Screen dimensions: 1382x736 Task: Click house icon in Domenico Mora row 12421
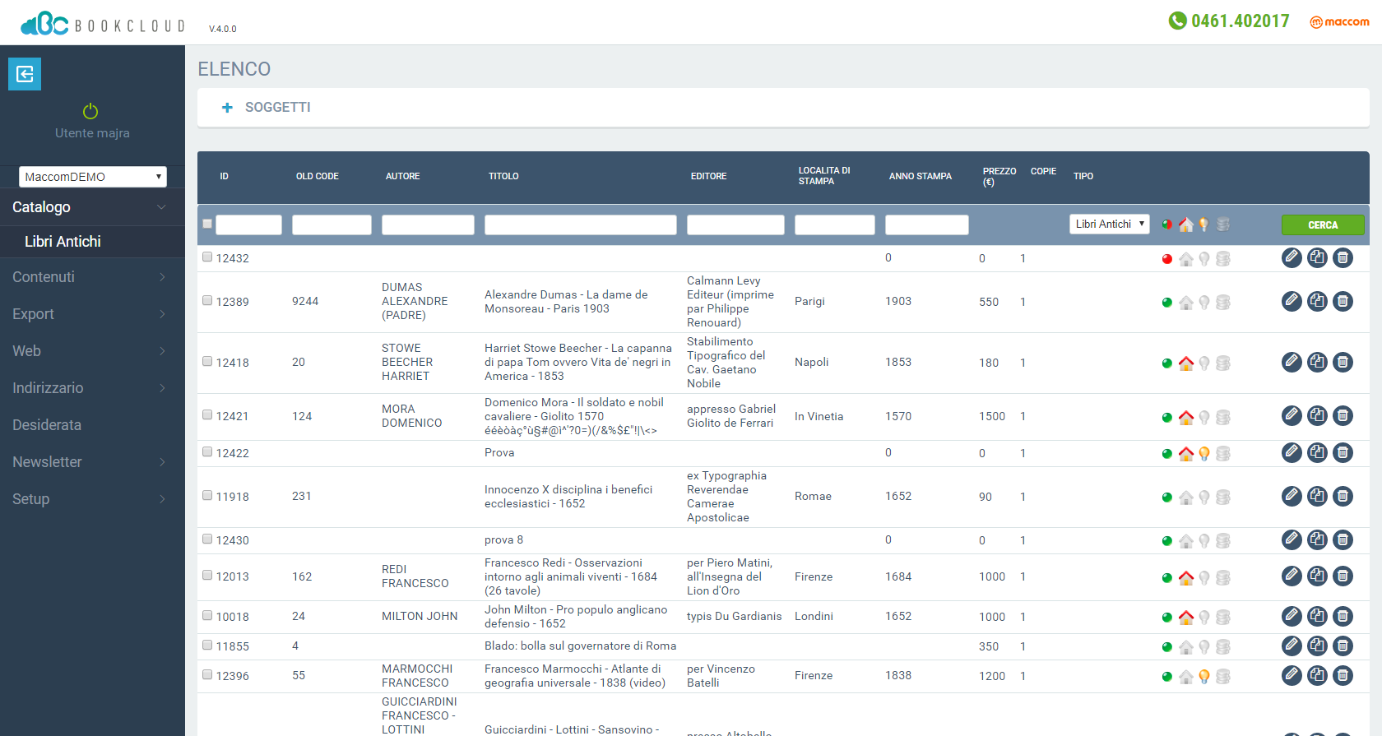point(1186,417)
